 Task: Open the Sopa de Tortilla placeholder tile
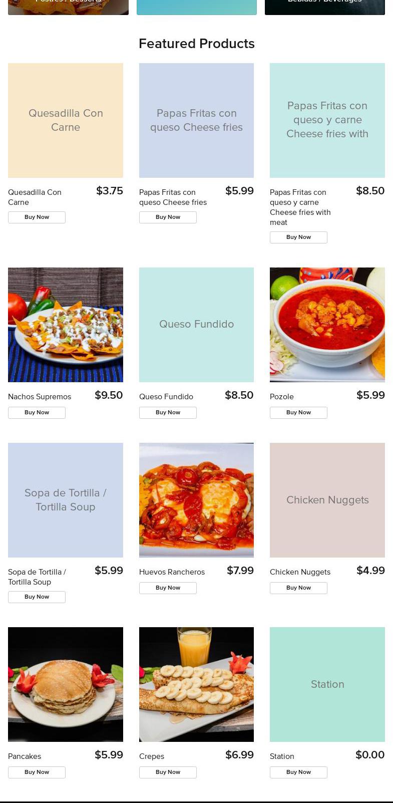[x=66, y=500]
